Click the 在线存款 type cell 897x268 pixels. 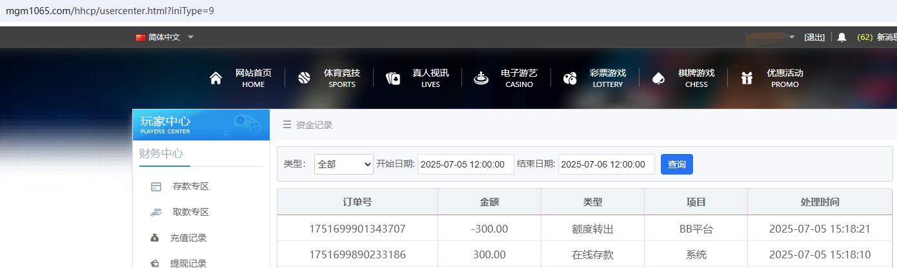(x=592, y=254)
